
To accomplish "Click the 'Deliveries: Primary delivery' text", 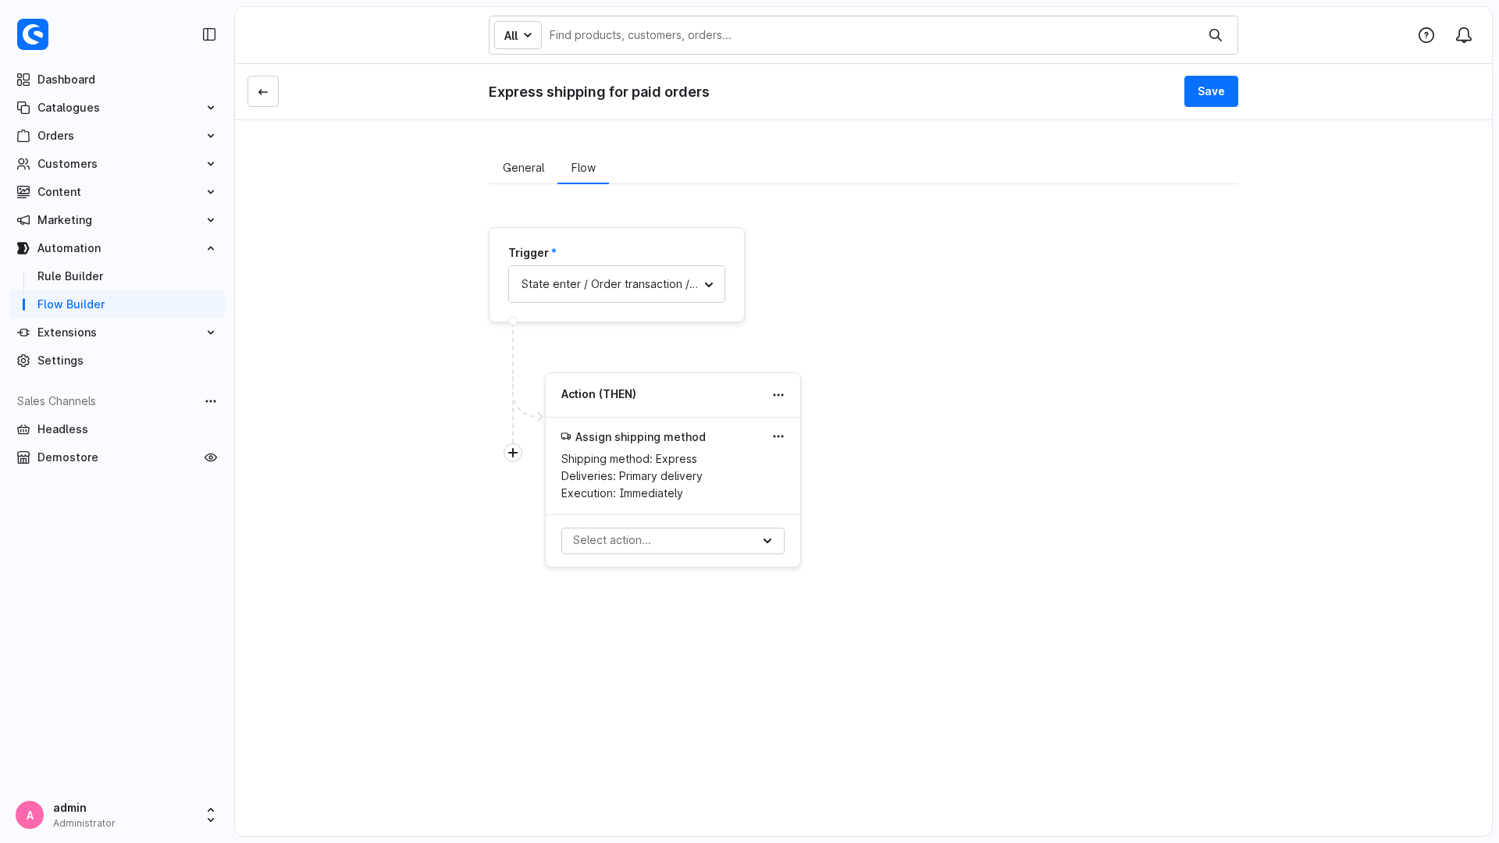I will tap(632, 476).
